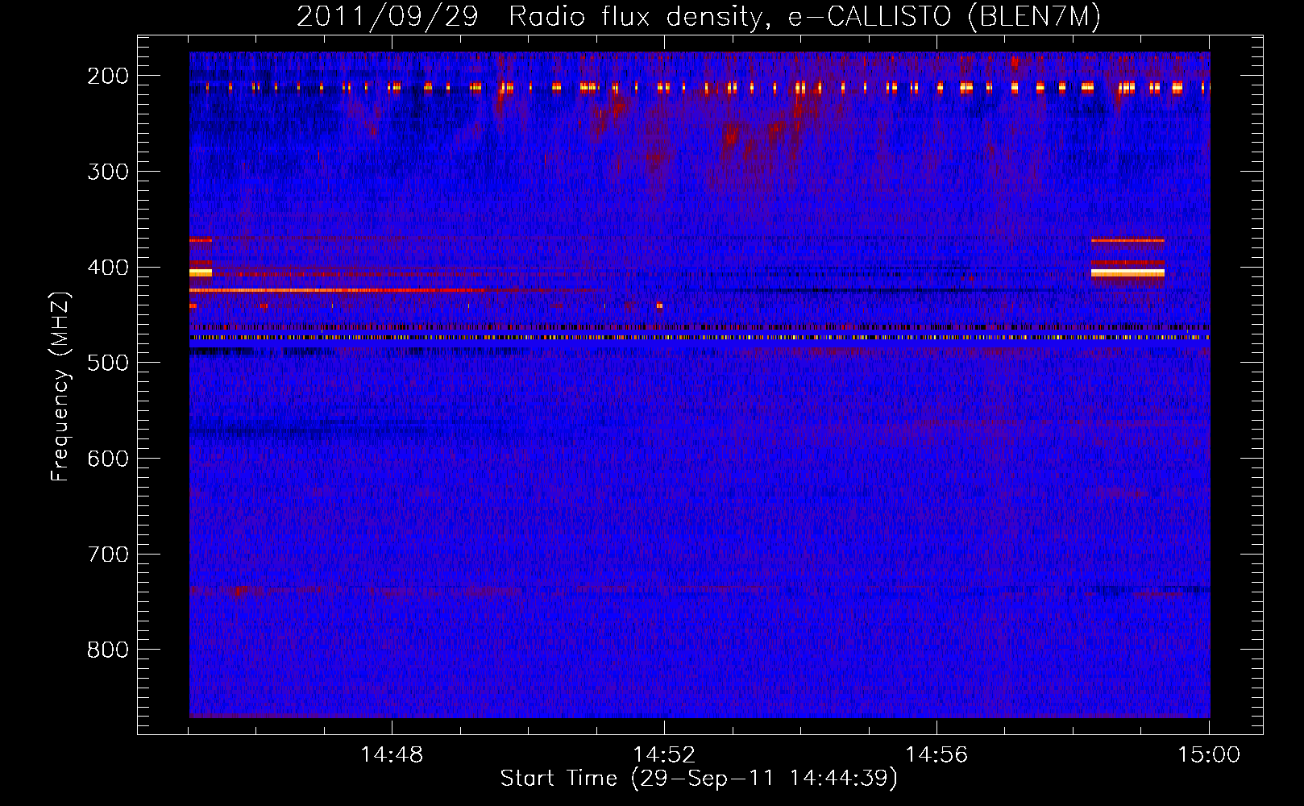
Task: Click the '400' frequency tick label
Action: point(108,268)
